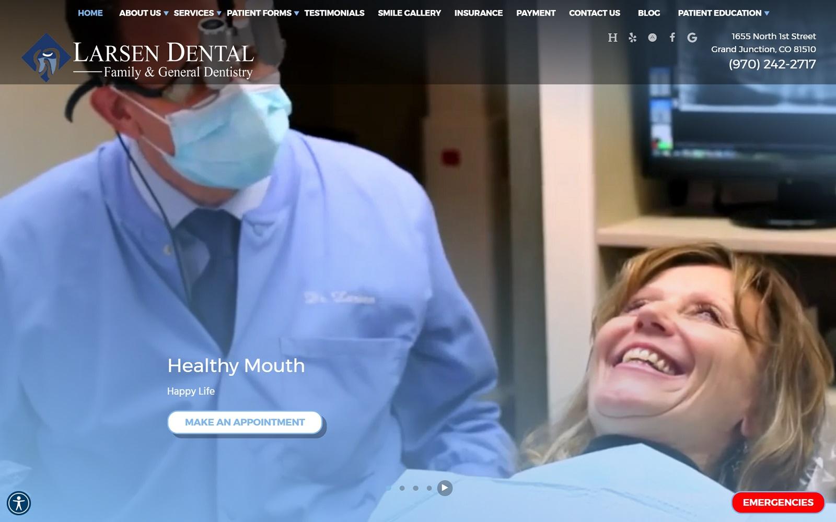This screenshot has height=522, width=836.
Task: Go to the Home menu item
Action: [x=90, y=13]
